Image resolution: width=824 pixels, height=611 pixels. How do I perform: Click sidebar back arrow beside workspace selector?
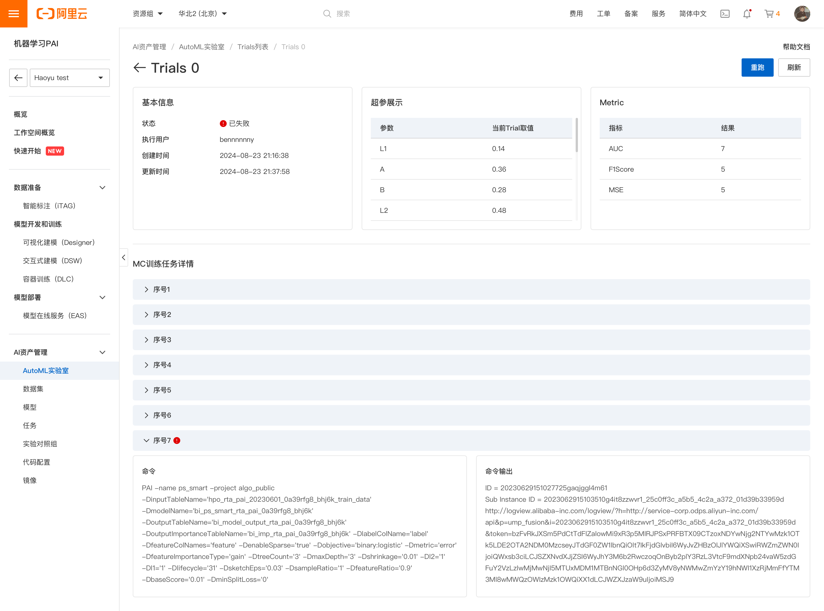click(18, 78)
